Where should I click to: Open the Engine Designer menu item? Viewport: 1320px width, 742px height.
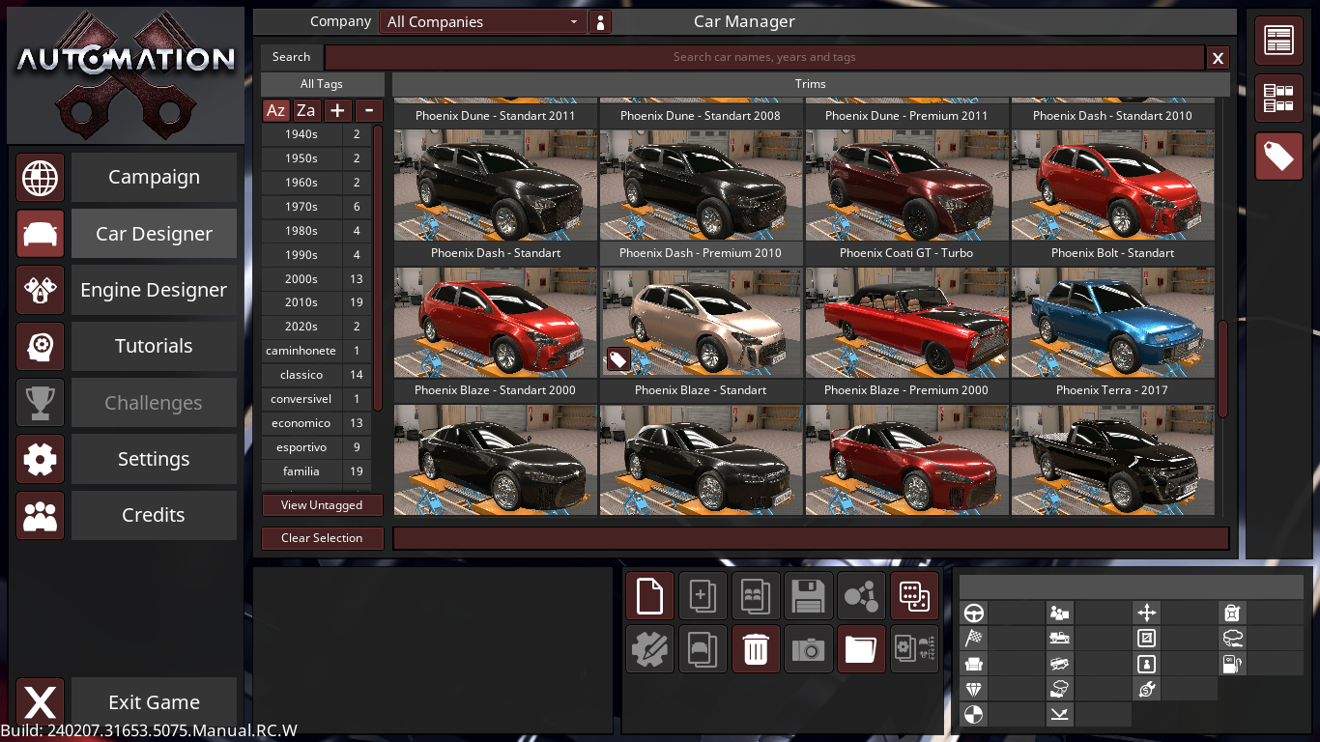(x=154, y=290)
